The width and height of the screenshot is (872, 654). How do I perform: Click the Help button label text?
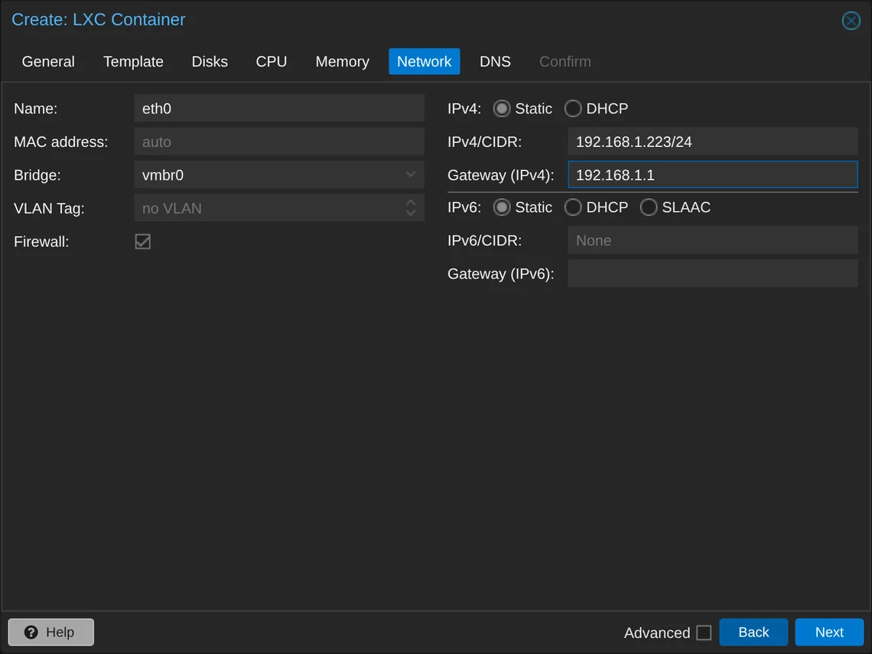[x=60, y=633]
